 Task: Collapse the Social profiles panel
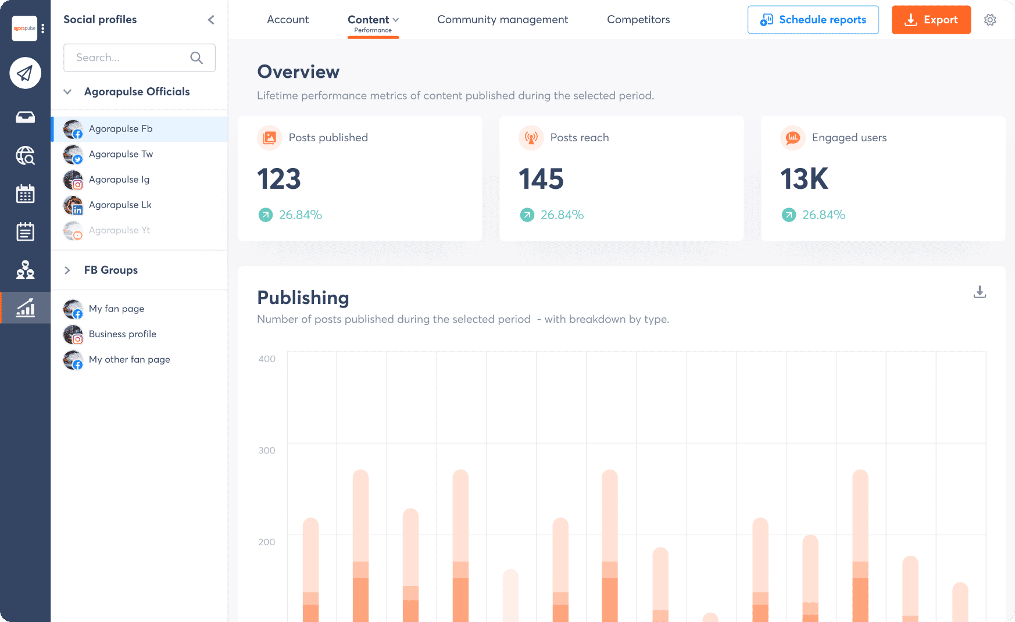211,20
